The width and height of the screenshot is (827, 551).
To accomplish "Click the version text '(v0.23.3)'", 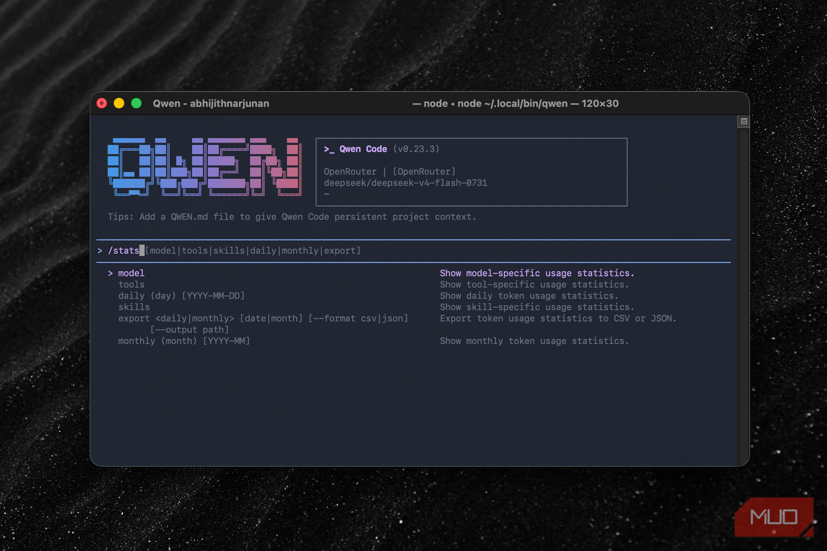I will click(416, 149).
